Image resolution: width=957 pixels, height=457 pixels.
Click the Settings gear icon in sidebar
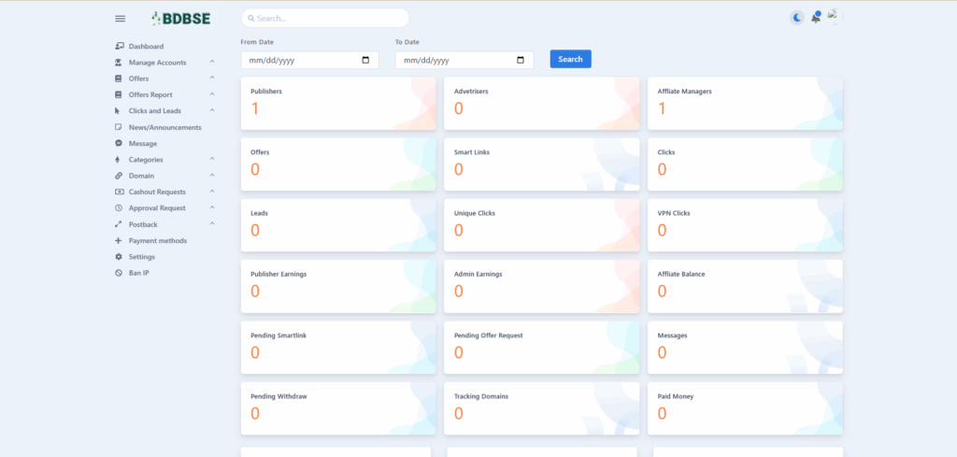119,257
